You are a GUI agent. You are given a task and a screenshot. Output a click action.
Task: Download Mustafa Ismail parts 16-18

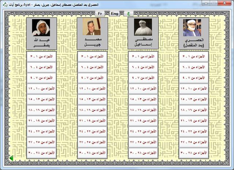[143, 110]
